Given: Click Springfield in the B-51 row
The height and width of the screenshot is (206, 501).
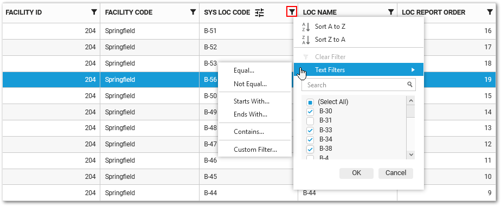Looking at the screenshot, I should pos(150,31).
